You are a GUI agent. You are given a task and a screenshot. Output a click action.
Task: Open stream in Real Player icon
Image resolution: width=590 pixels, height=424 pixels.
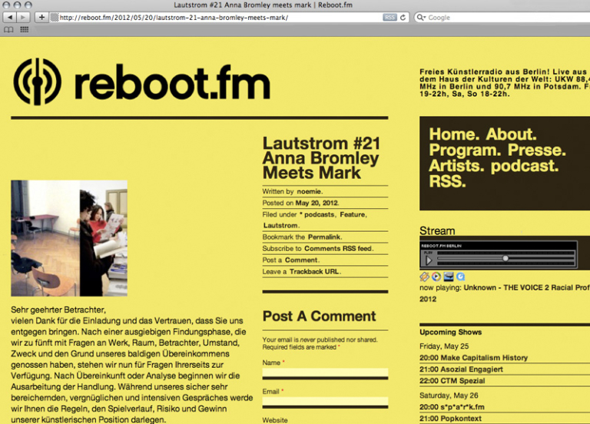(x=449, y=277)
